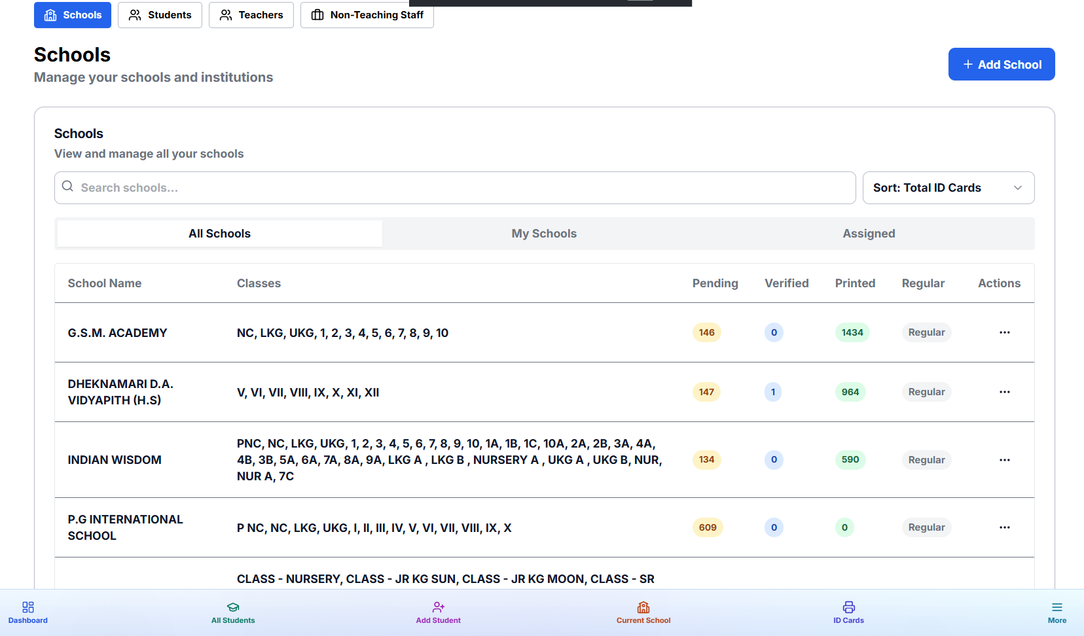Click the Classes column header
1084x636 pixels.
tap(259, 283)
